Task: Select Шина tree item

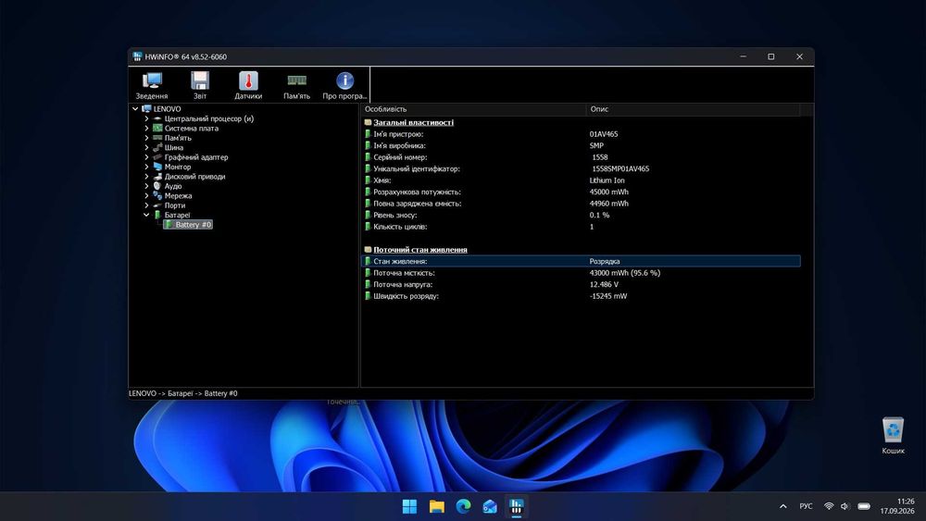Action: coord(169,147)
